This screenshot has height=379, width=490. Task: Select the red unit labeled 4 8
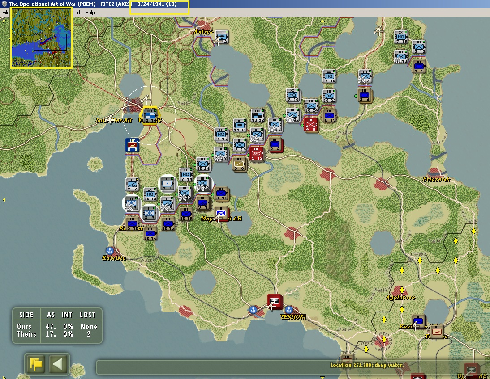(311, 125)
